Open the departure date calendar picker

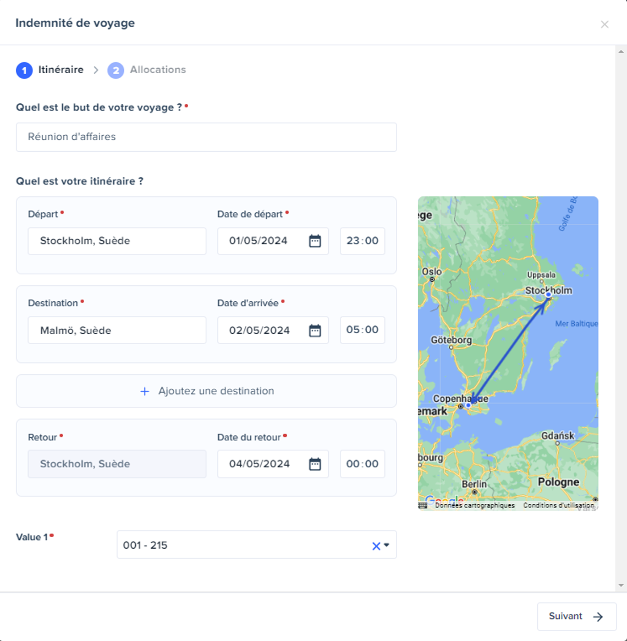coord(315,241)
